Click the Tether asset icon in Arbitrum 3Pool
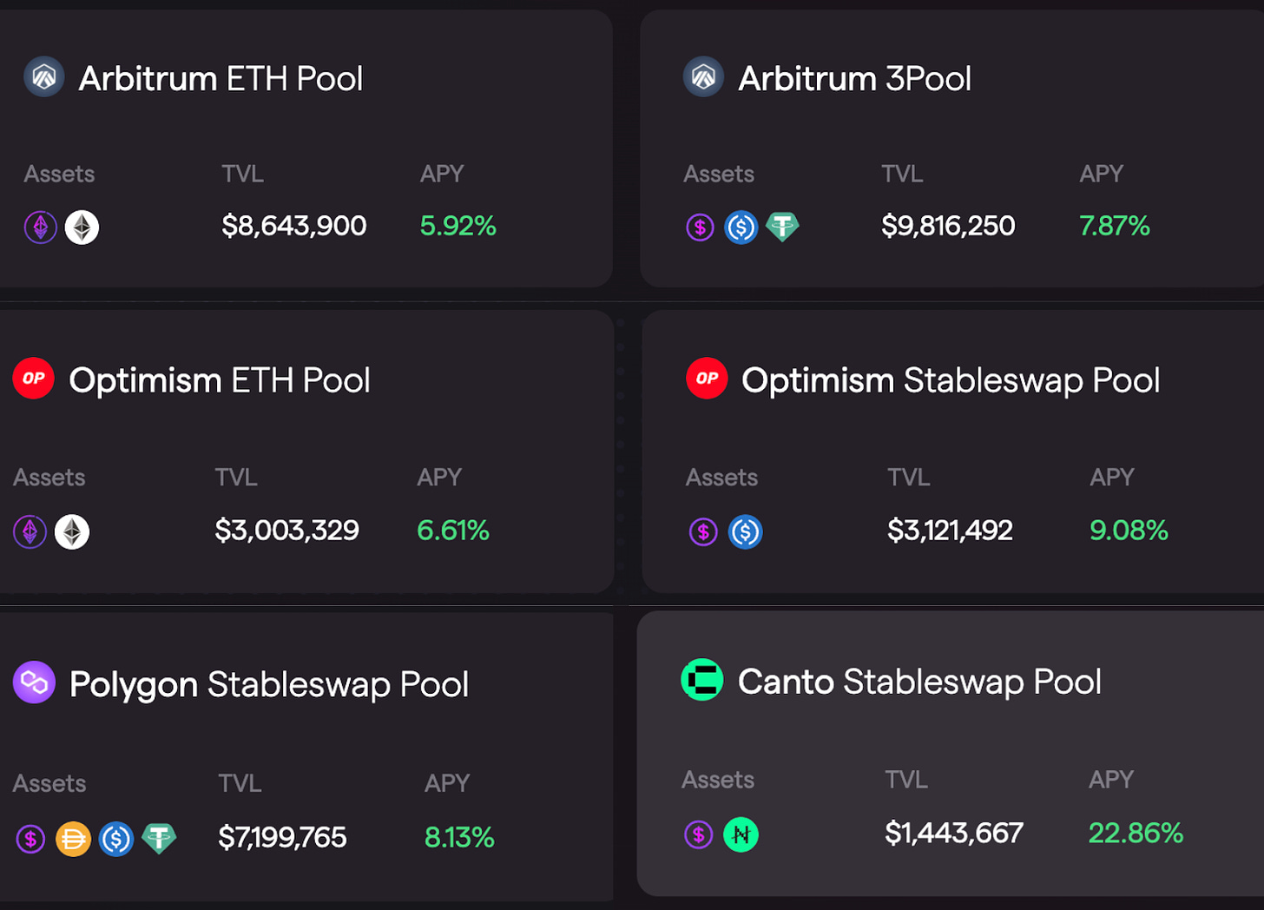Screen dimensions: 1264x910 (x=782, y=227)
